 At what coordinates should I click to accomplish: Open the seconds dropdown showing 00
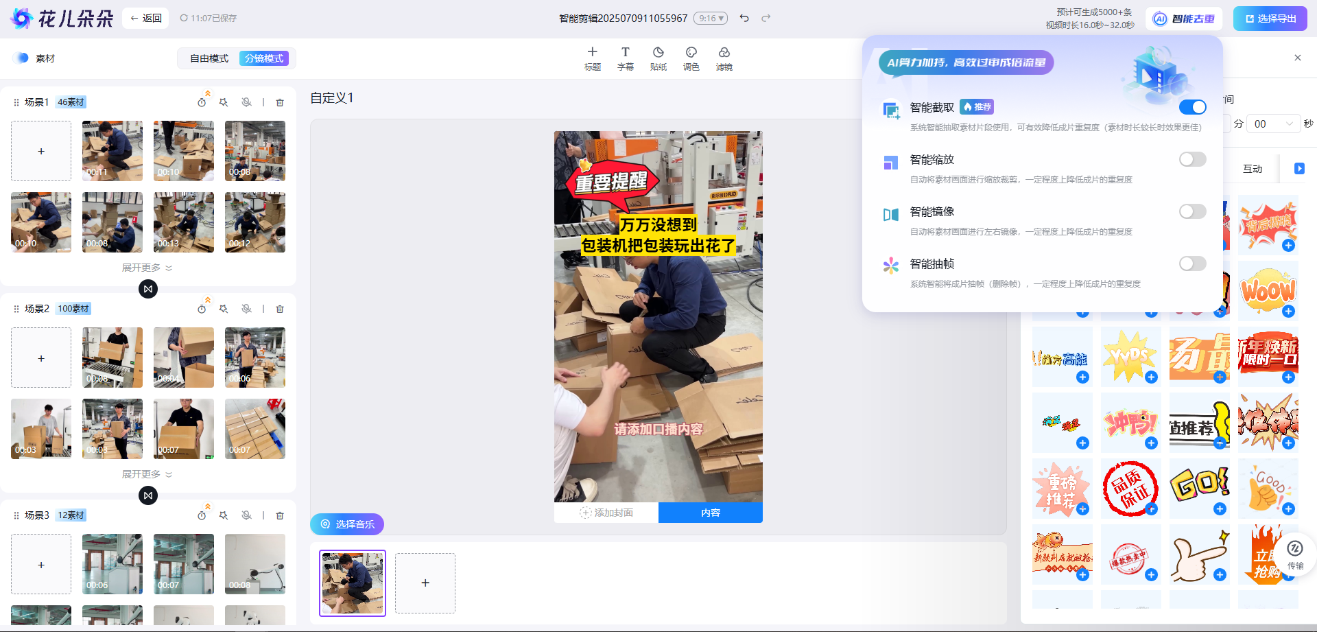point(1273,124)
